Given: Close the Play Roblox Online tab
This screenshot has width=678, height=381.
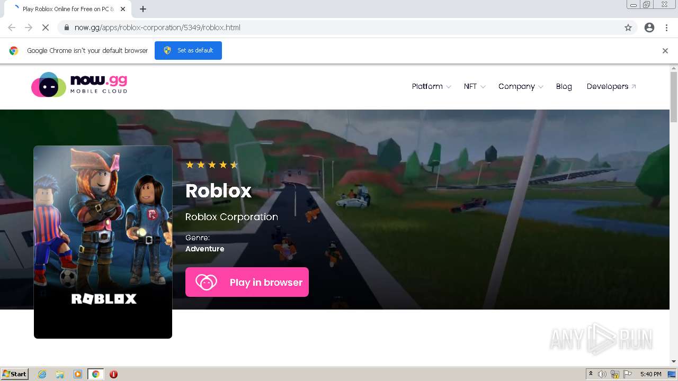Looking at the screenshot, I should [x=123, y=9].
